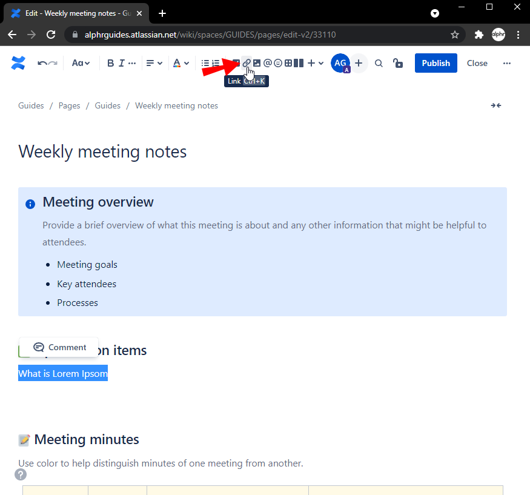
Task: Click the info panel icon
Action: (x=30, y=204)
